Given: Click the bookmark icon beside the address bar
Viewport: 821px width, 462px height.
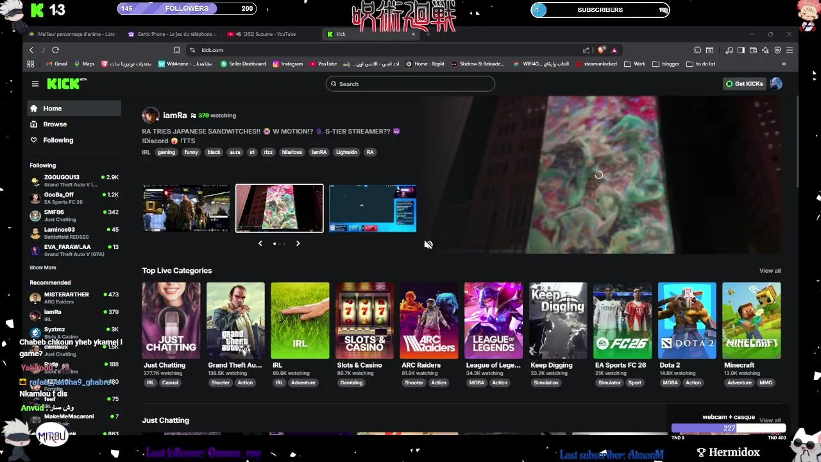Looking at the screenshot, I should tap(176, 50).
